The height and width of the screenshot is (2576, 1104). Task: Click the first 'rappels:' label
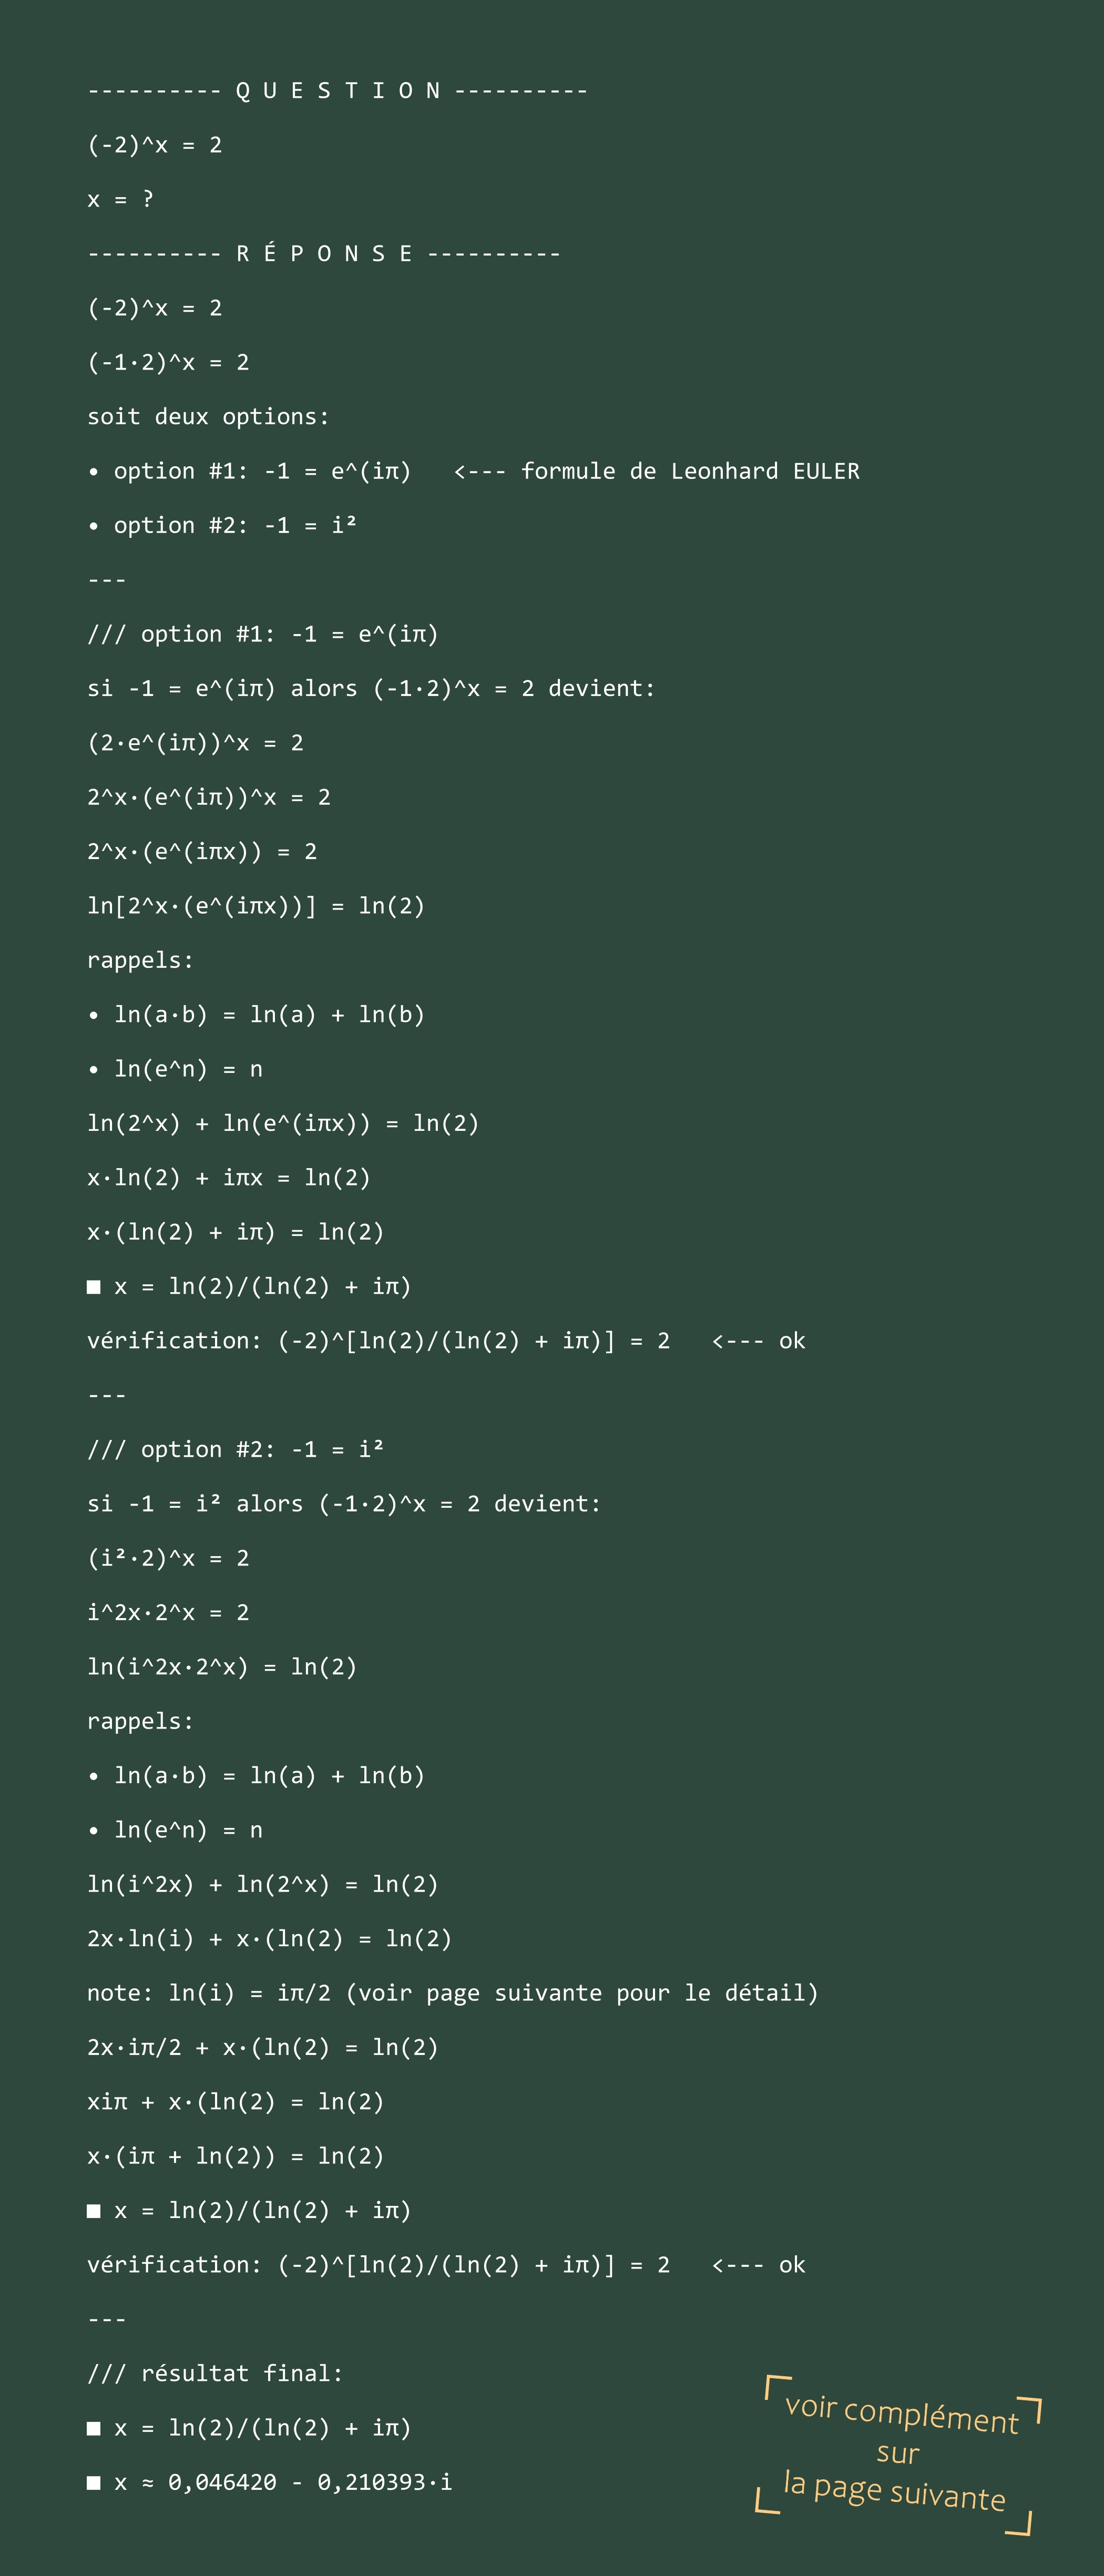click(140, 960)
